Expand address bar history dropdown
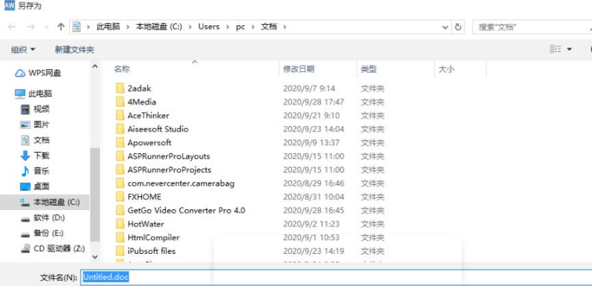The image size is (592, 286). pyautogui.click(x=445, y=27)
